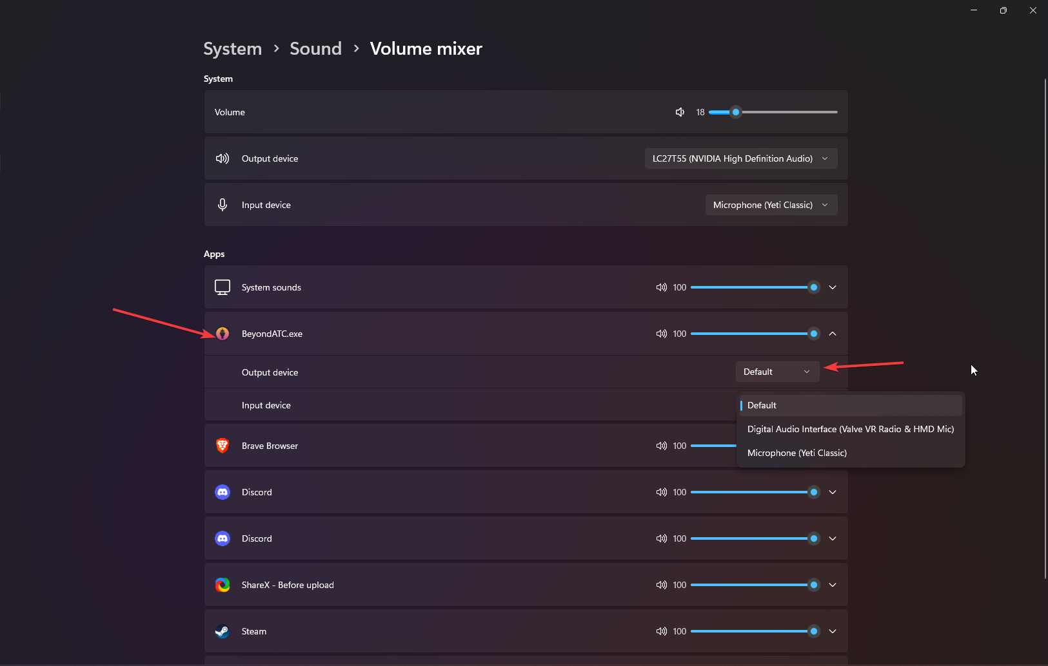Image resolution: width=1048 pixels, height=666 pixels.
Task: Close the Settings window
Action: click(x=1033, y=10)
